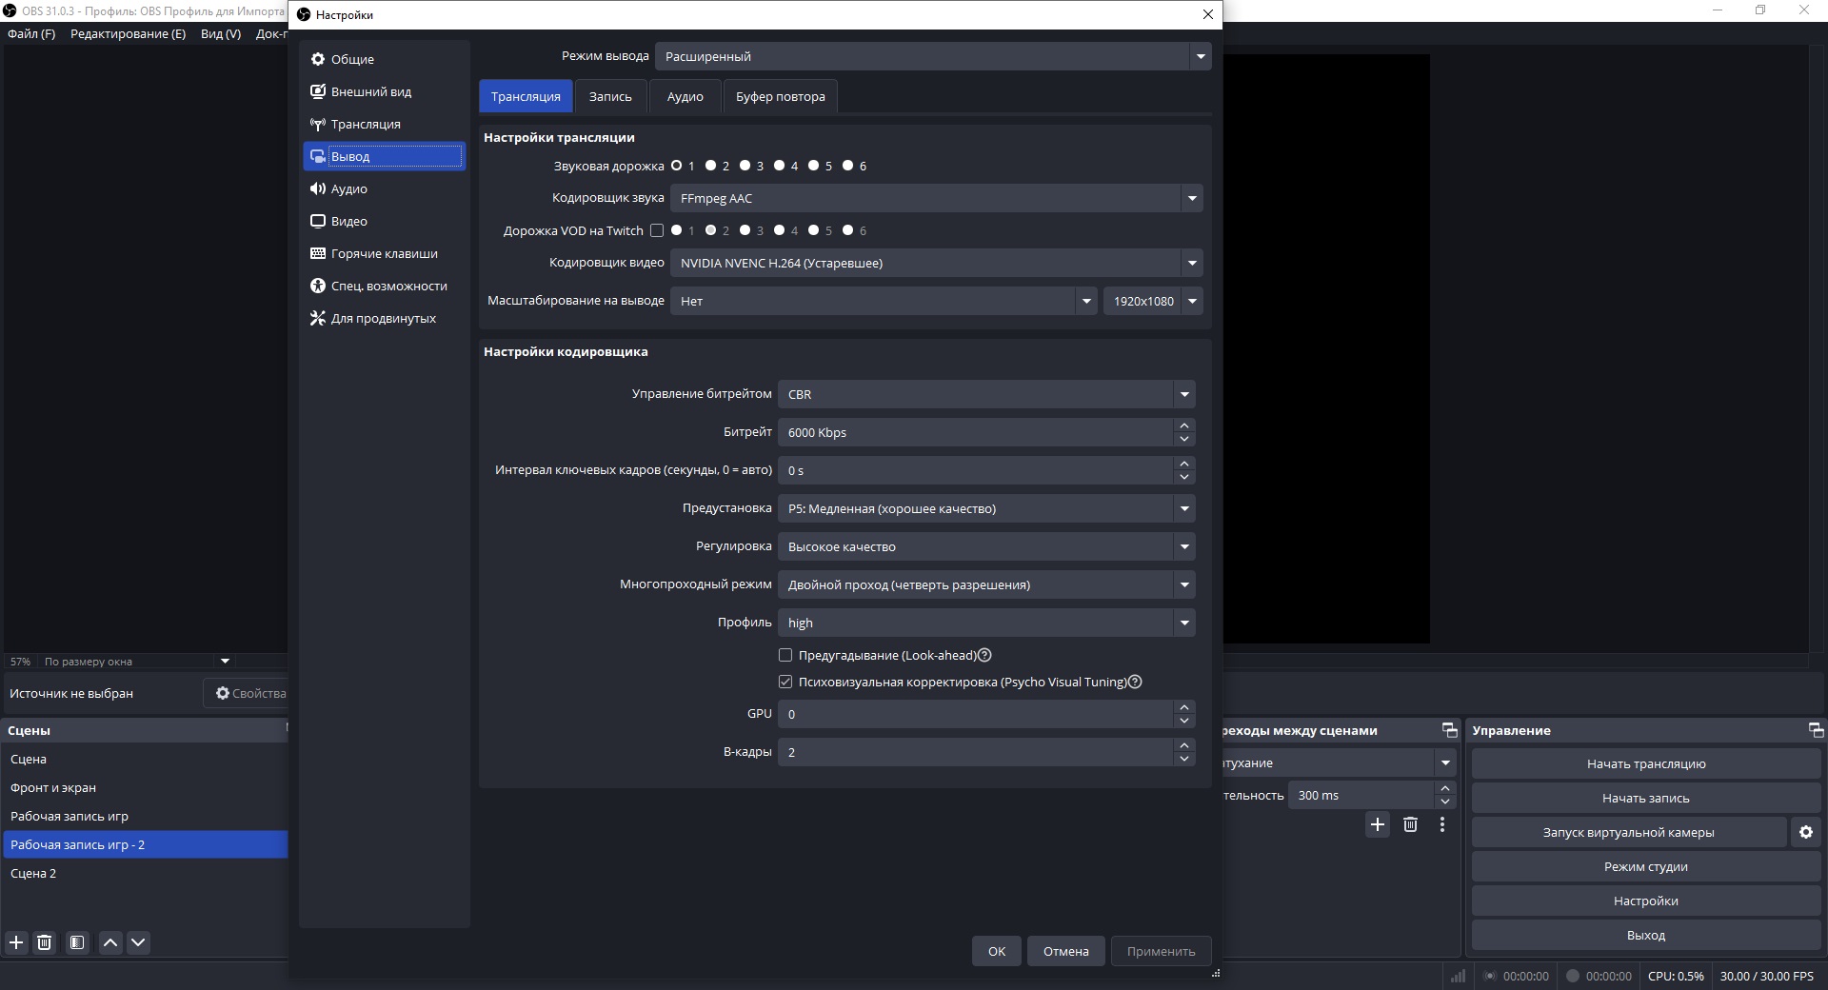Click Начать трансляцию button
1828x990 pixels.
pyautogui.click(x=1646, y=763)
